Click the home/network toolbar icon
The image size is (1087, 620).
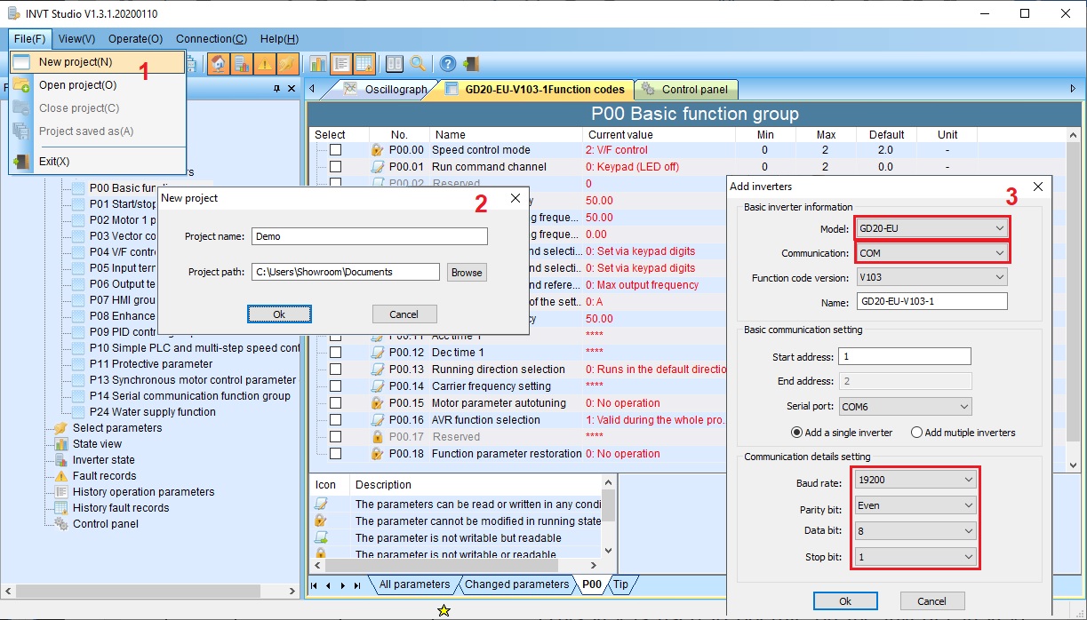click(x=218, y=64)
